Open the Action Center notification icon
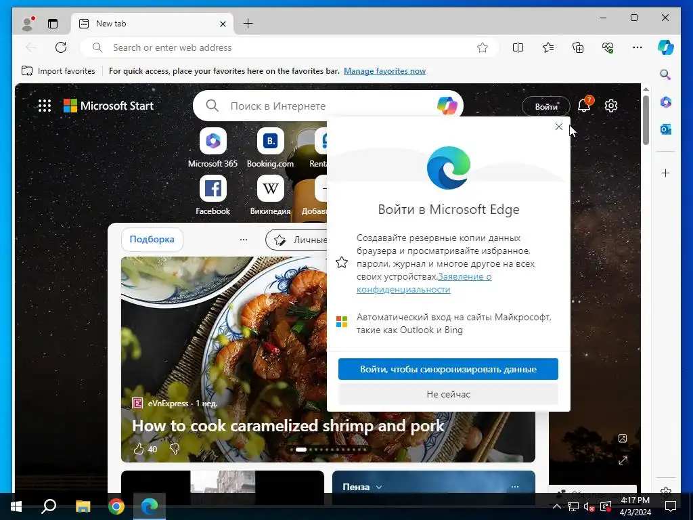 (x=671, y=506)
